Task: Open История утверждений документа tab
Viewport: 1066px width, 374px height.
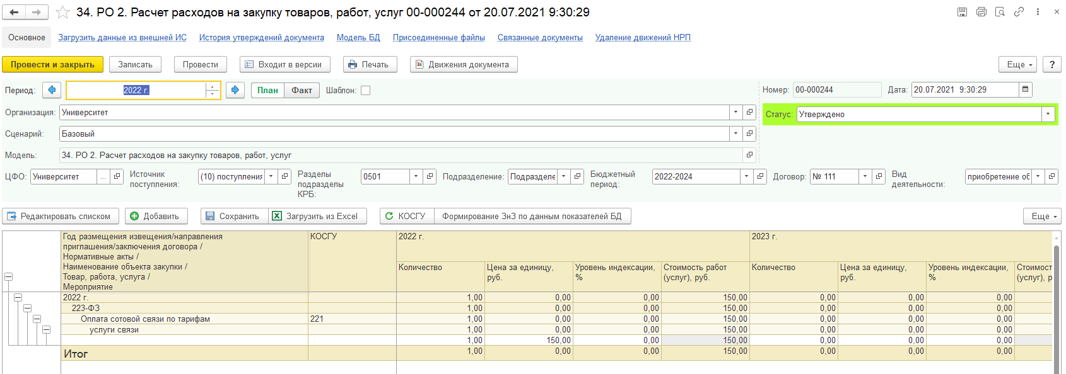Action: point(262,38)
